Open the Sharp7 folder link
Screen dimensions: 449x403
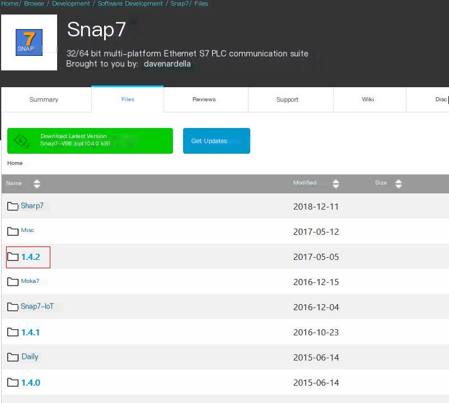(x=32, y=206)
